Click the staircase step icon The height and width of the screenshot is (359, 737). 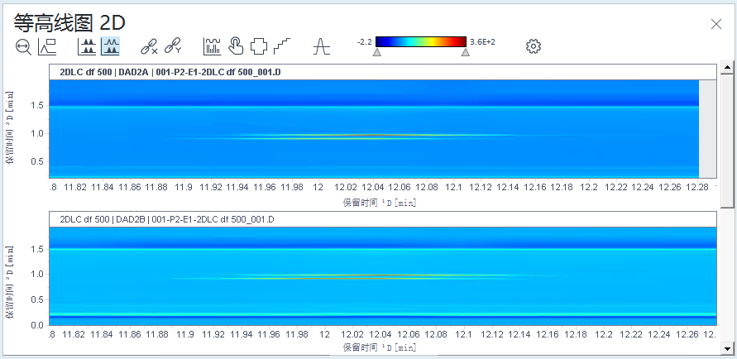282,46
